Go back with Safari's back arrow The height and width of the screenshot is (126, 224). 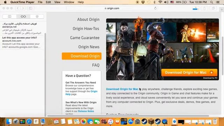point(18,8)
